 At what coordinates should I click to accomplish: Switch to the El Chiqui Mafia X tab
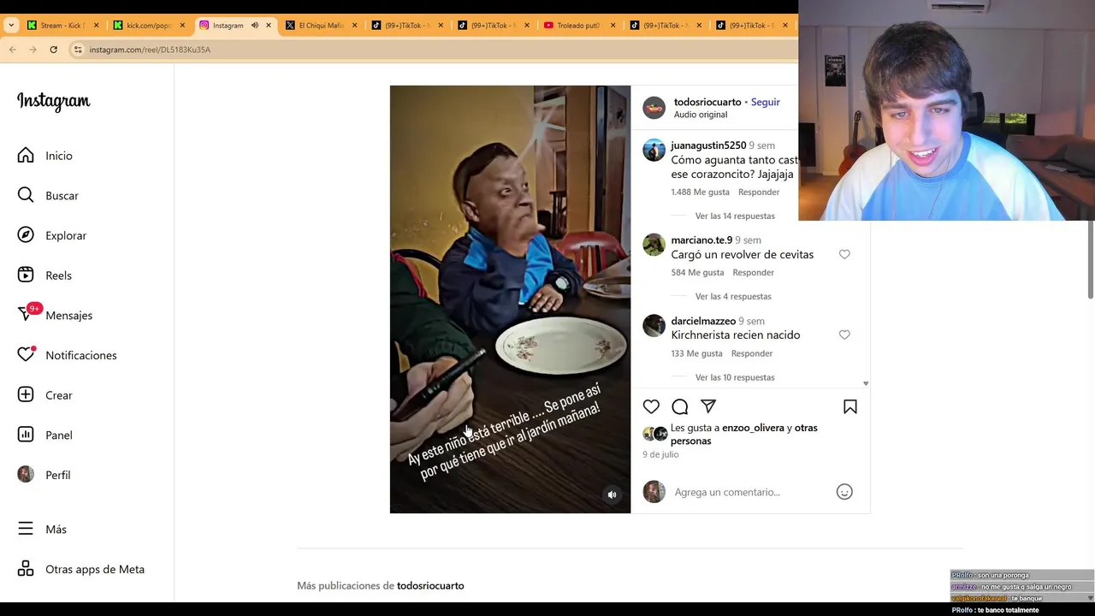320,26
